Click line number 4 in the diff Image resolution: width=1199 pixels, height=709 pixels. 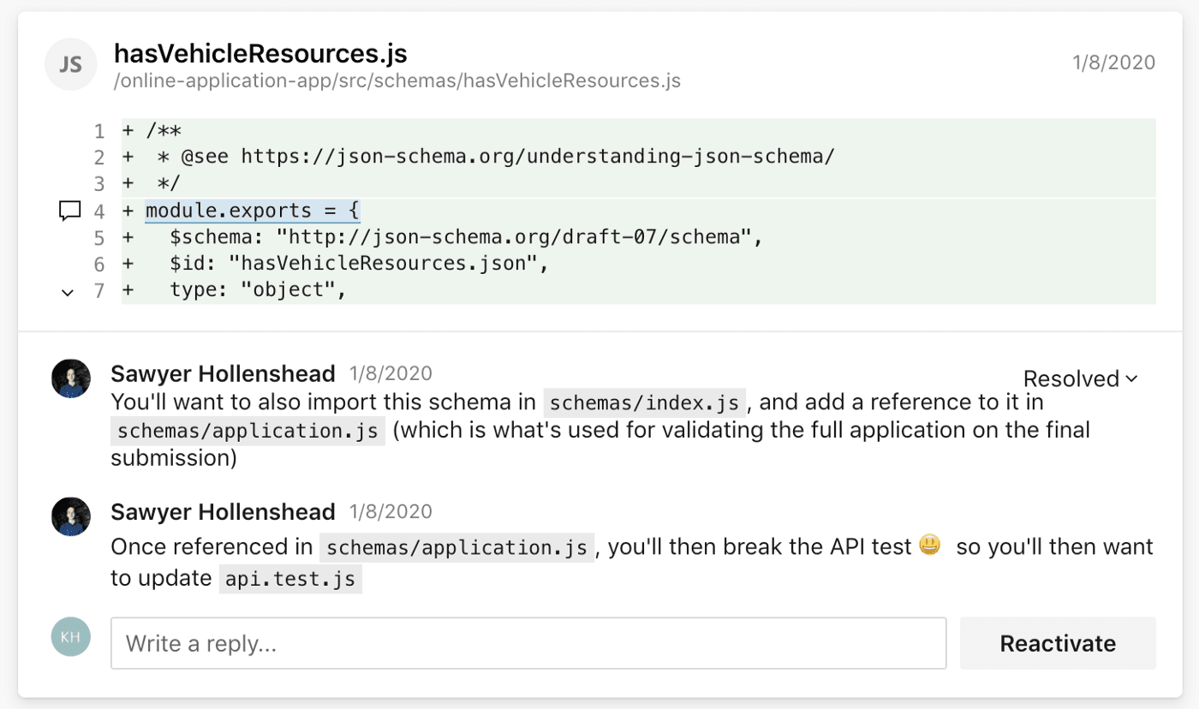(98, 210)
